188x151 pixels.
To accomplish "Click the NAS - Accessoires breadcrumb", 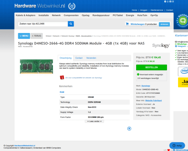I will coord(84,36).
